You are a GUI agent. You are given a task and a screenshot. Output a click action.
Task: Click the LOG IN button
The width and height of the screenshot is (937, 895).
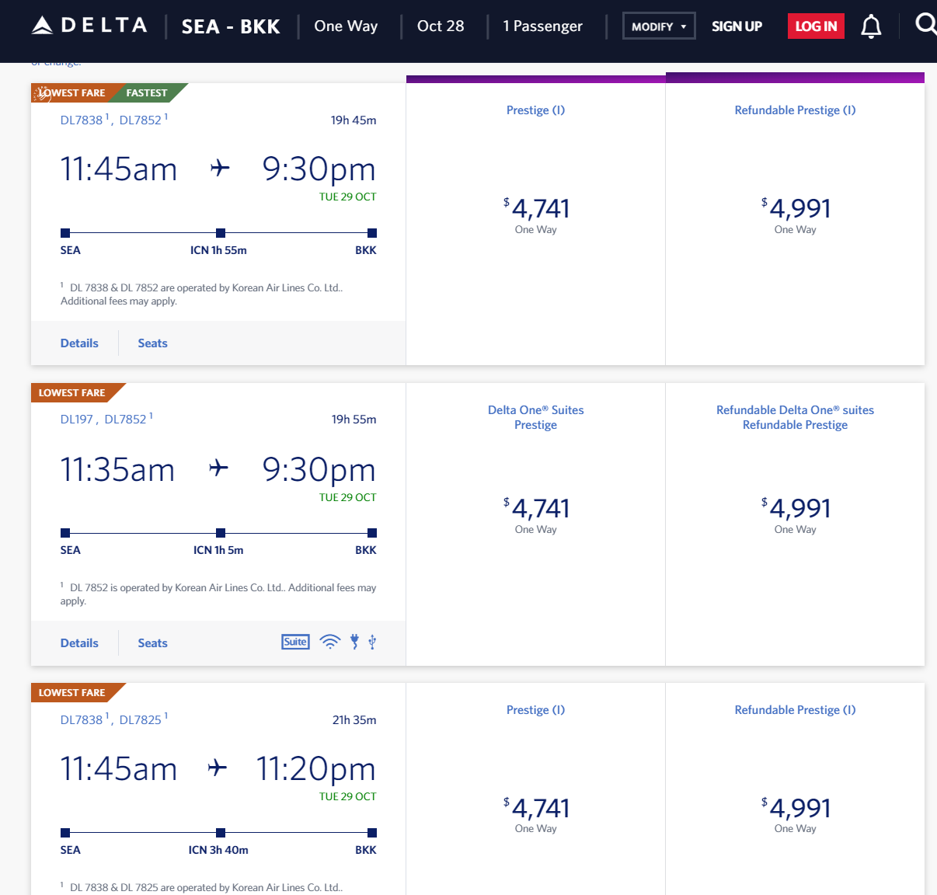point(816,26)
